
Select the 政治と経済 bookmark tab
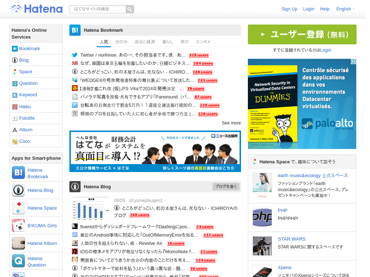tap(145, 42)
